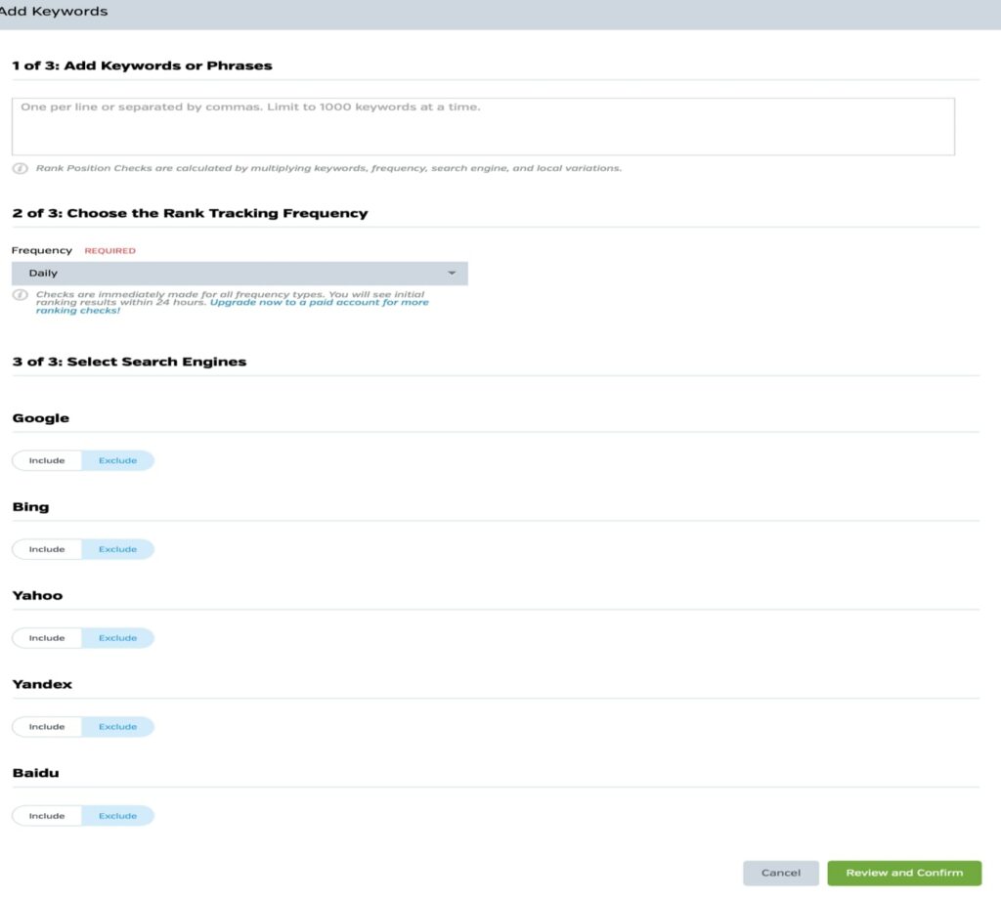Select Exclude for Bing
This screenshot has width=1001, height=899.
(x=117, y=549)
